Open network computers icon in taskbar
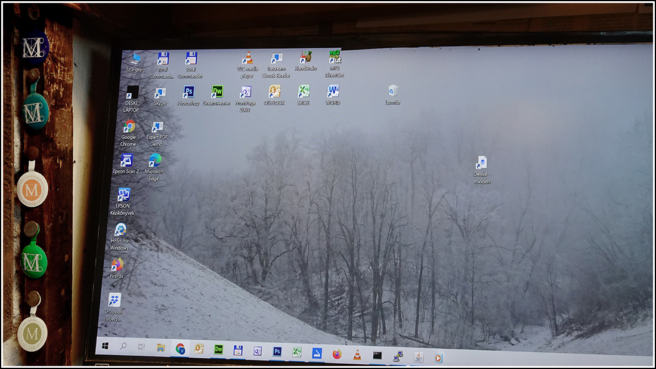The image size is (656, 369). (398, 356)
